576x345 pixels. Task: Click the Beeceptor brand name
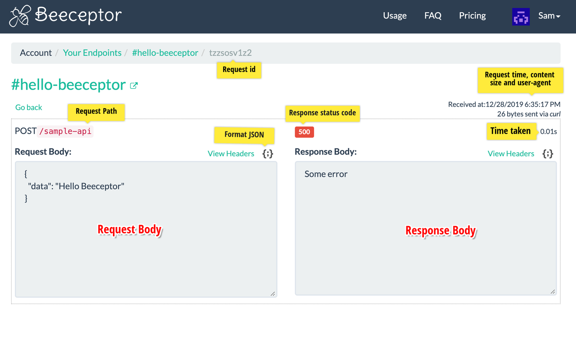pyautogui.click(x=79, y=15)
